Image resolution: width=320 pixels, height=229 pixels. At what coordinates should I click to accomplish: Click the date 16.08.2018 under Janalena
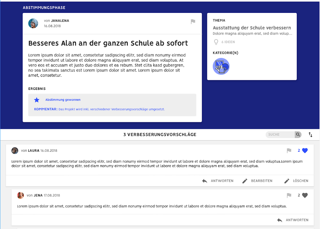pos(52,26)
